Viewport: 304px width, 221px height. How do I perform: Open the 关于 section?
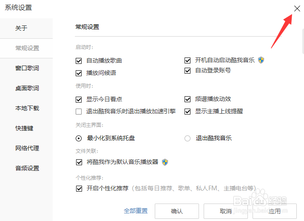coord(26,29)
